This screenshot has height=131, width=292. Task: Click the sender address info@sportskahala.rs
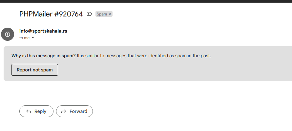point(43,31)
